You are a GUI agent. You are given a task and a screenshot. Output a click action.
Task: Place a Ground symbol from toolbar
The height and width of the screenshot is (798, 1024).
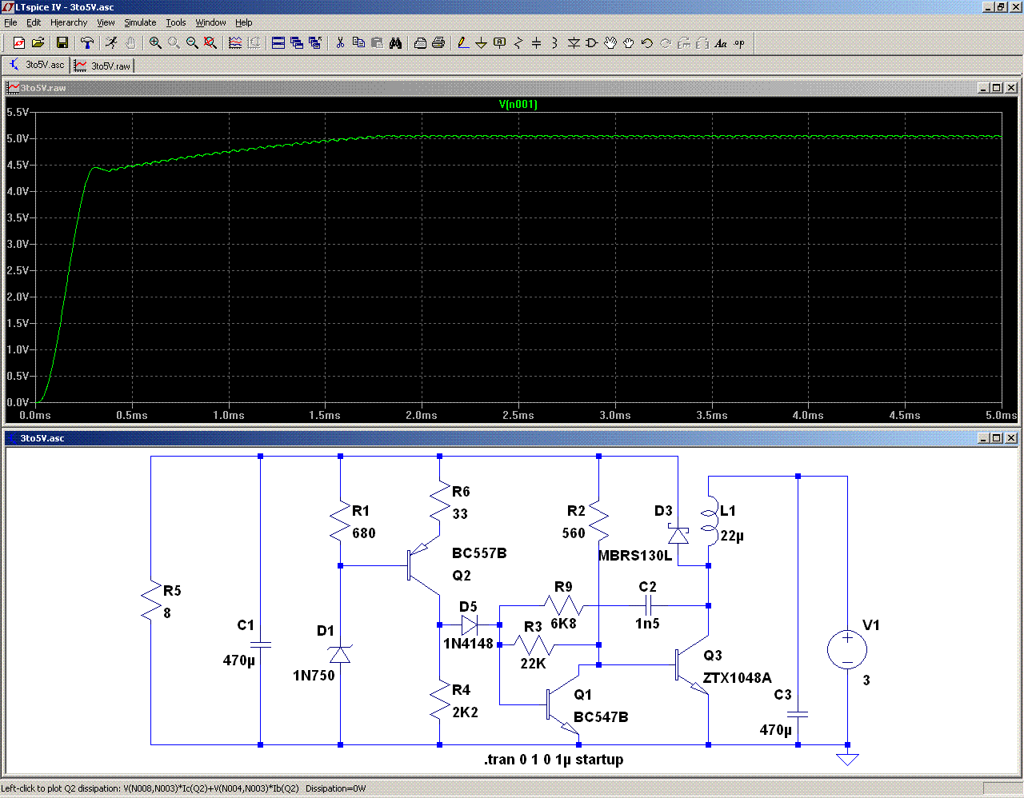(x=481, y=43)
